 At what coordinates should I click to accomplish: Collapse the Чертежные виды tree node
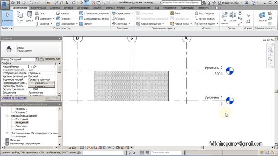tap(7, 133)
